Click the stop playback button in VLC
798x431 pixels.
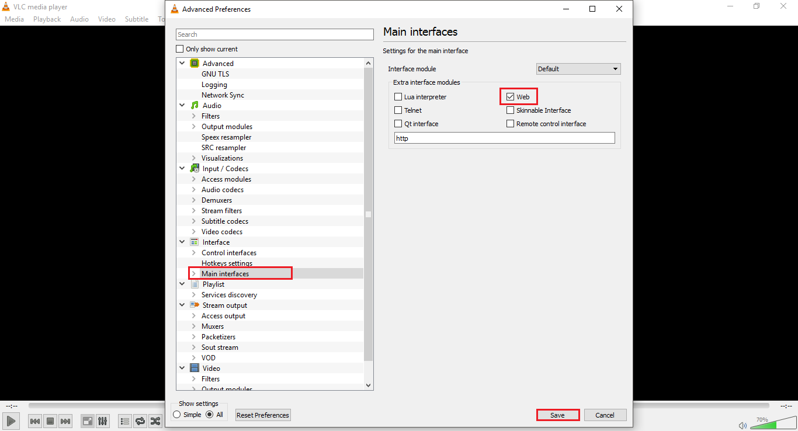point(50,420)
